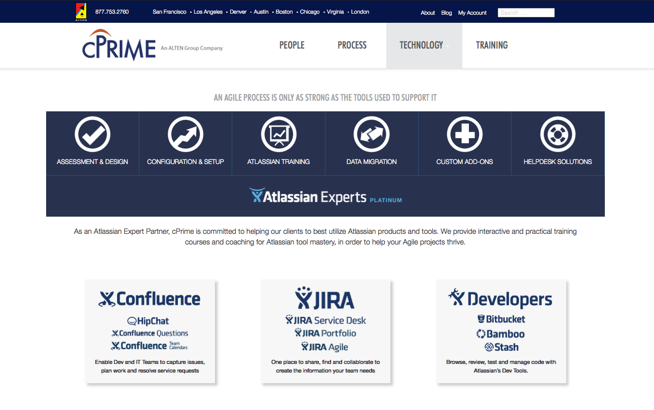Open the Chicago location link
Screen dimensions: 654x410
coord(310,12)
